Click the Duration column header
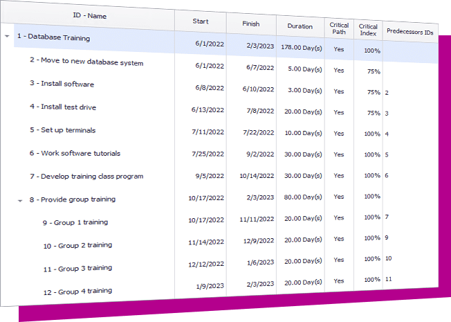451x322 pixels. pos(300,26)
